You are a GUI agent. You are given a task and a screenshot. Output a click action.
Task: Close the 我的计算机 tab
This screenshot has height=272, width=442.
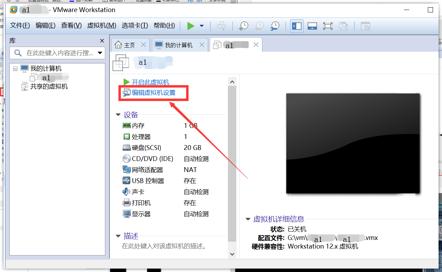pyautogui.click(x=202, y=45)
